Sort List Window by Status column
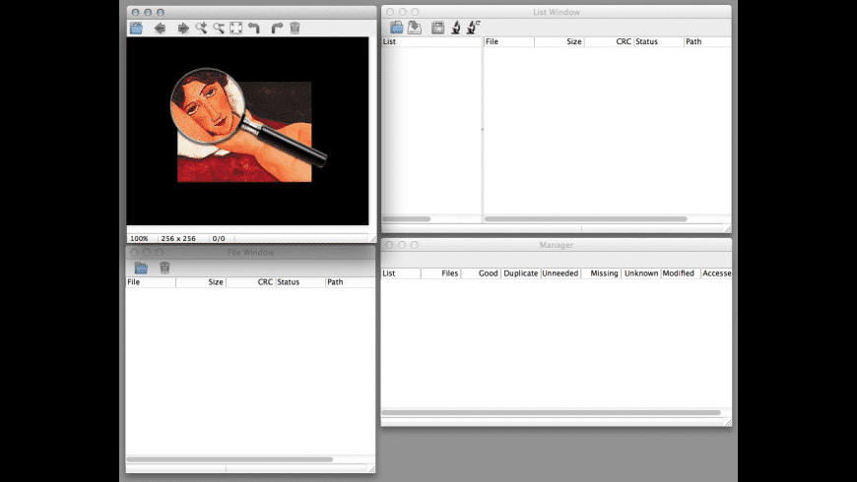The image size is (857, 482). (x=659, y=41)
